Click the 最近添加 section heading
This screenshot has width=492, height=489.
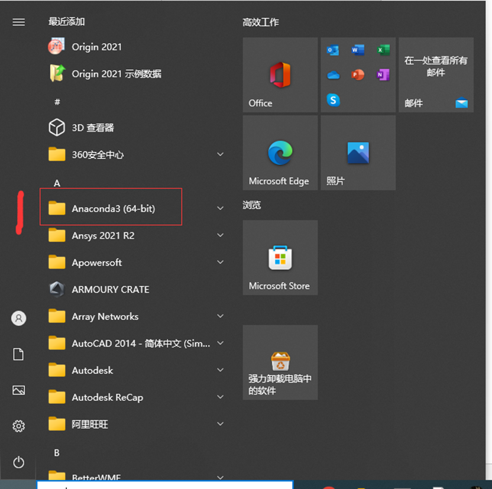click(66, 22)
